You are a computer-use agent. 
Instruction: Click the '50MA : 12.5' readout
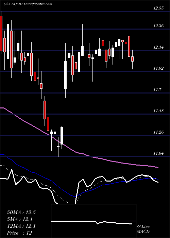[x=21, y=213]
